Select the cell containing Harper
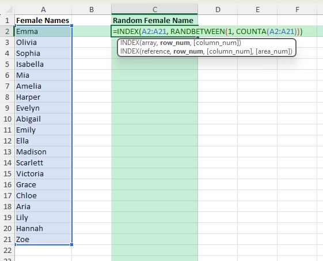This screenshot has width=323, height=261. pos(43,97)
